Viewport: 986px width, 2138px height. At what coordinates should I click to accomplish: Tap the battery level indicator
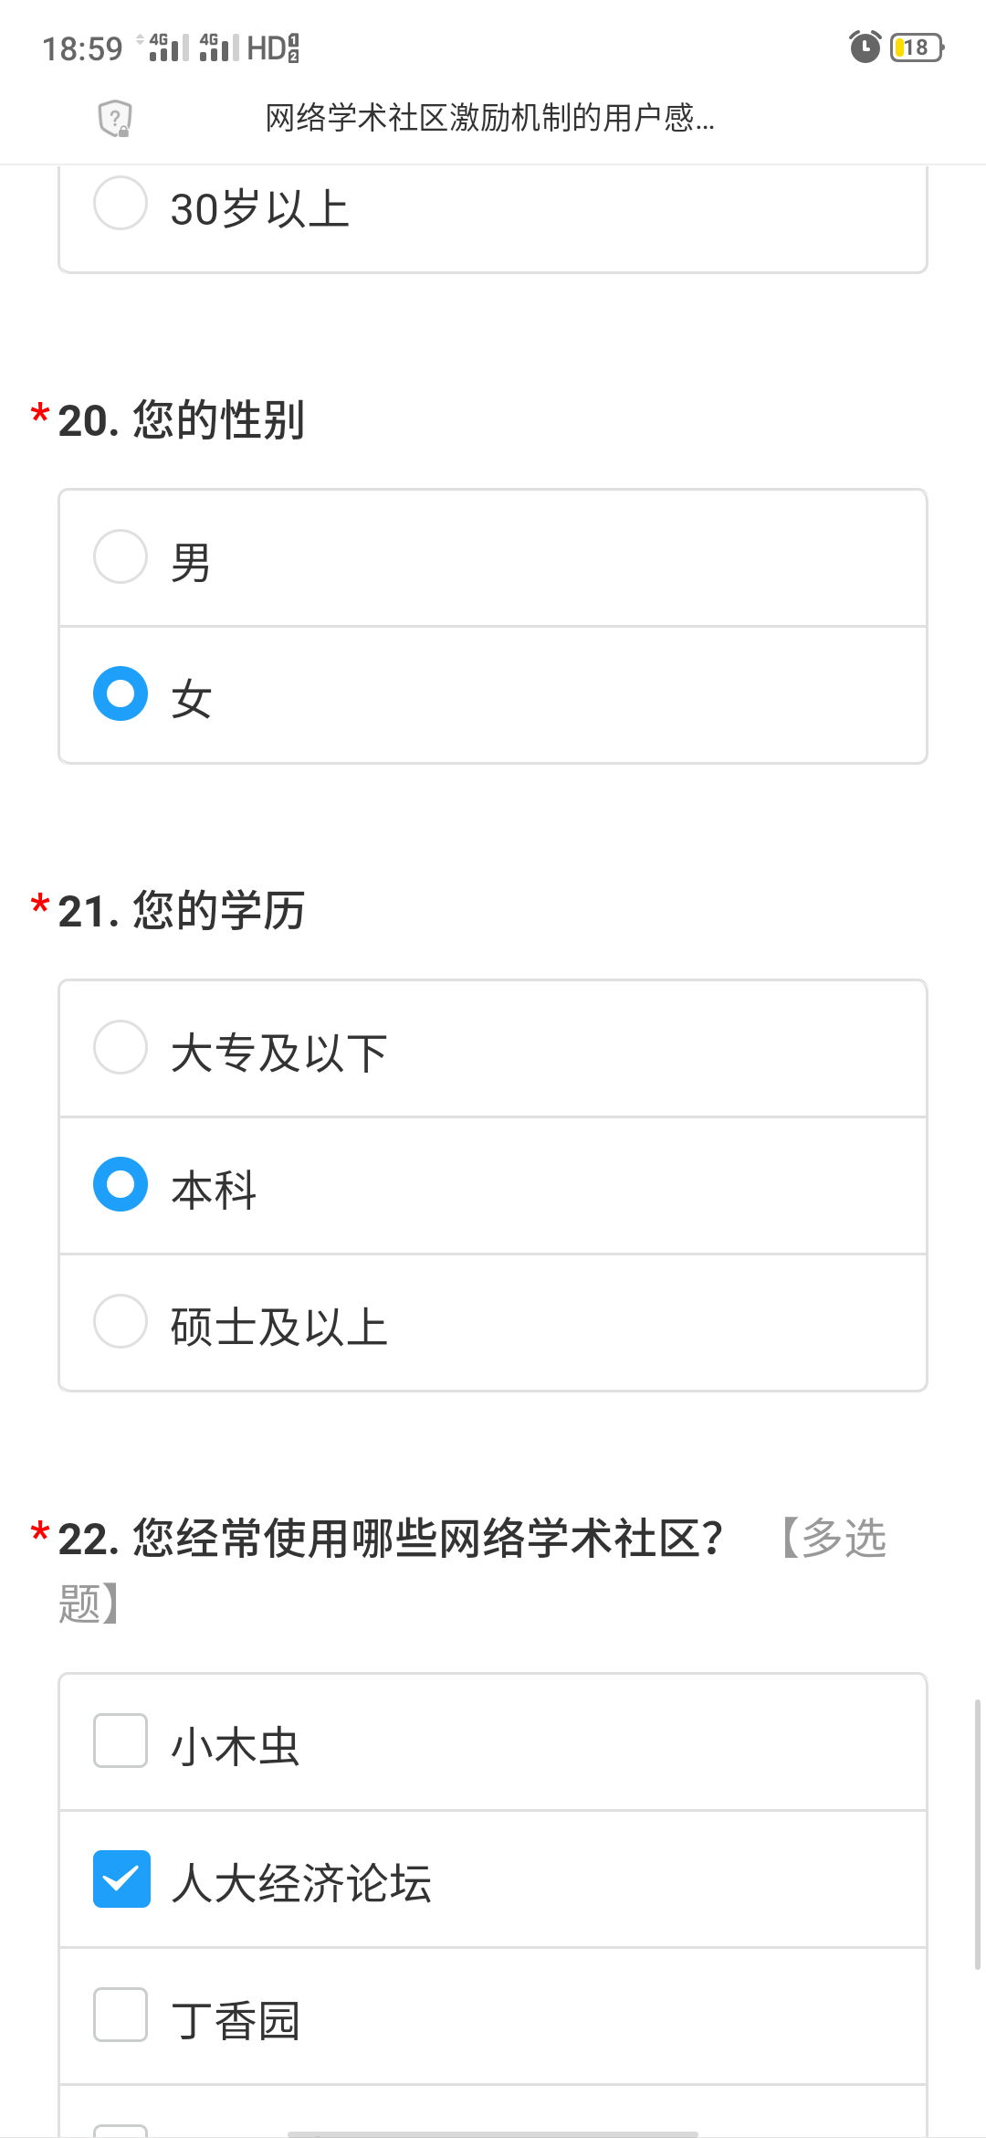point(916,47)
